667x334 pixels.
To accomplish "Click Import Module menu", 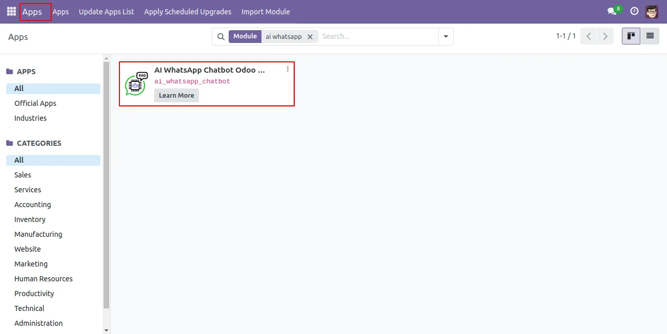I will 266,12.
